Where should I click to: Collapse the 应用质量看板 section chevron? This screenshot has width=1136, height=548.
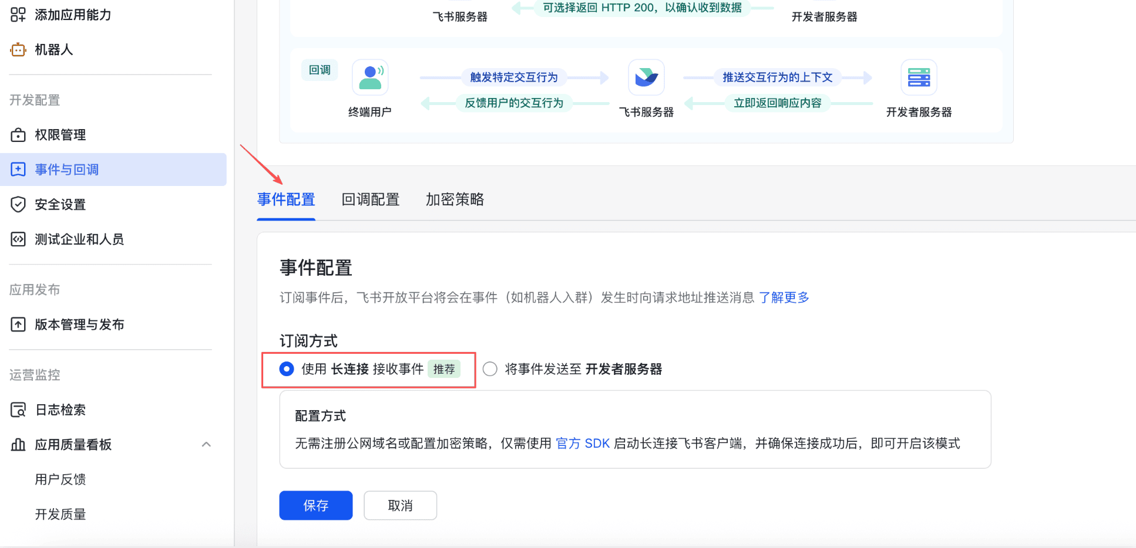tap(206, 445)
